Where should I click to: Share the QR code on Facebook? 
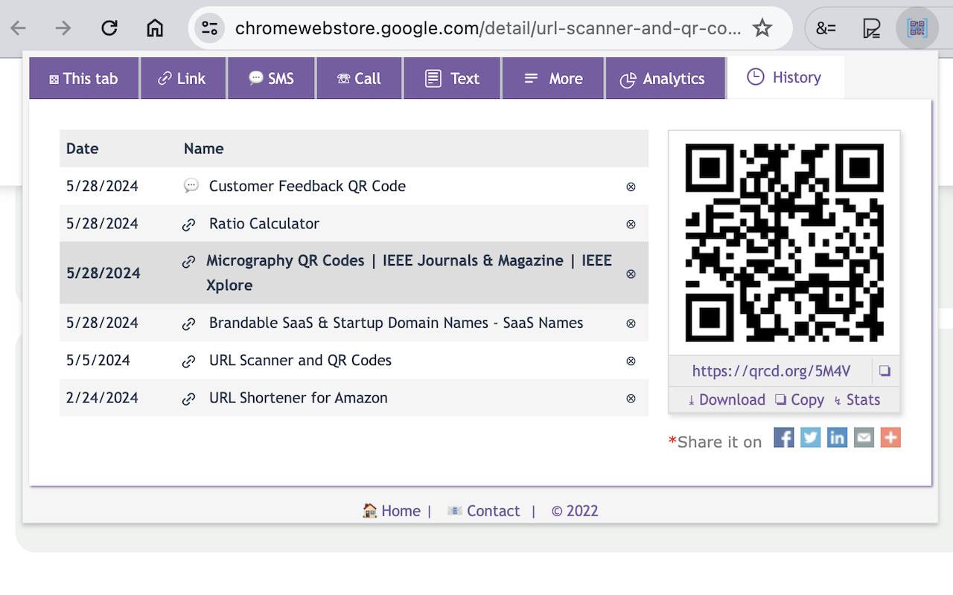[784, 437]
